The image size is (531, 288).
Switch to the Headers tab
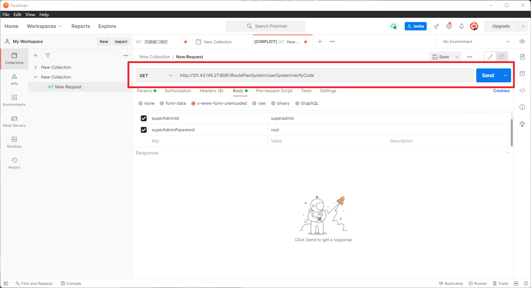coord(211,91)
